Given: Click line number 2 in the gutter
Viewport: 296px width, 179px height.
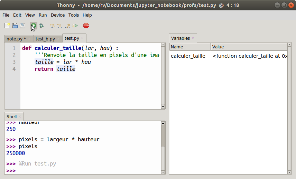Looking at the screenshot, I should coord(14,55).
